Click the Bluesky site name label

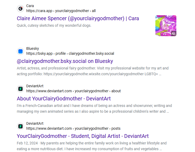click(x=33, y=48)
